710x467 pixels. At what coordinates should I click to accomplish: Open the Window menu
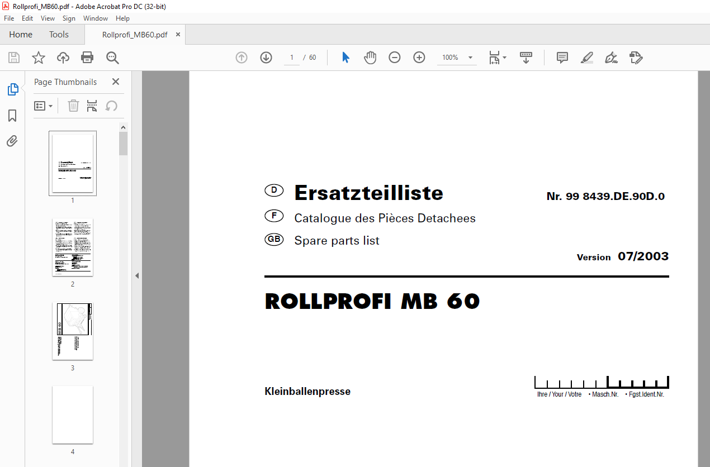[96, 18]
